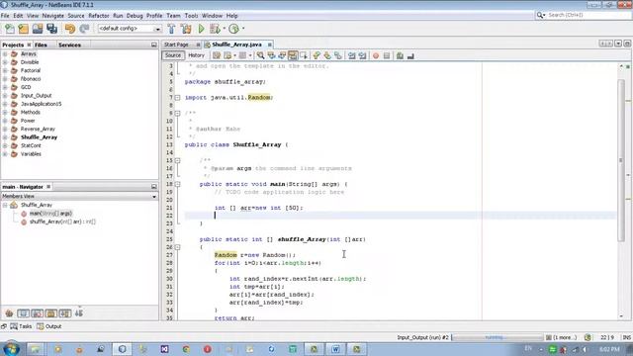Collapse import fold at line 7
The width and height of the screenshot is (633, 356).
coord(177,97)
